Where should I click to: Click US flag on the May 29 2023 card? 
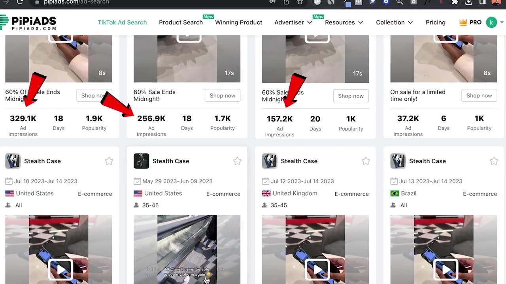click(138, 193)
